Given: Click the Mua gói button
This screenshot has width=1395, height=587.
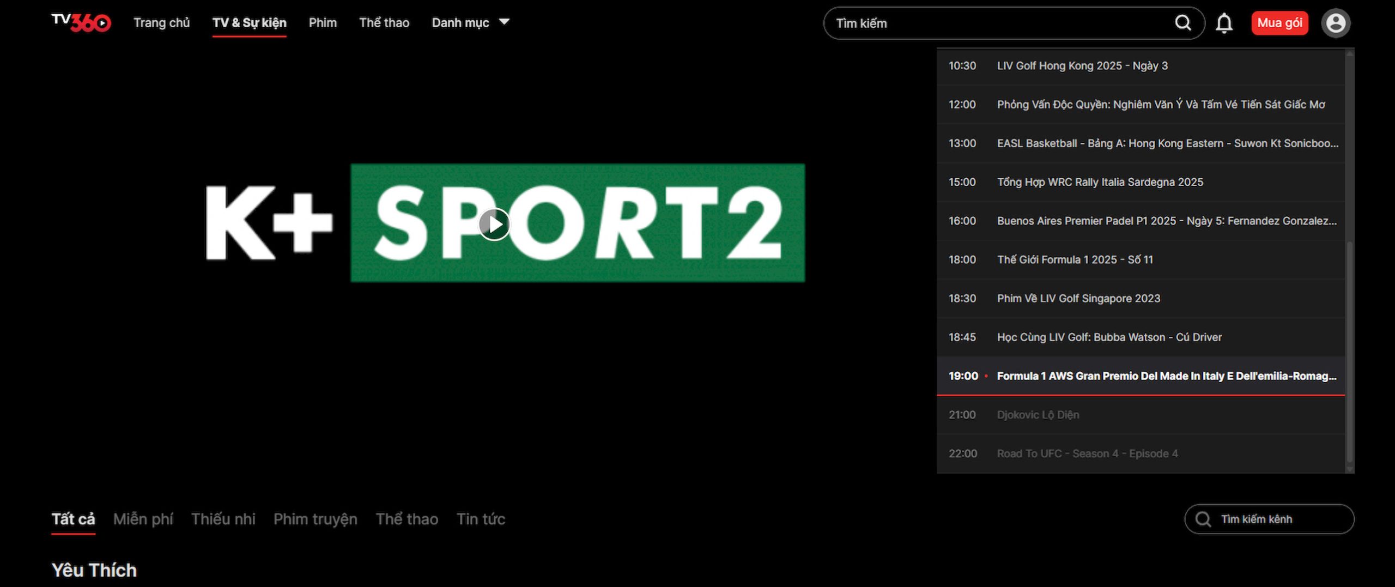Looking at the screenshot, I should coord(1279,23).
